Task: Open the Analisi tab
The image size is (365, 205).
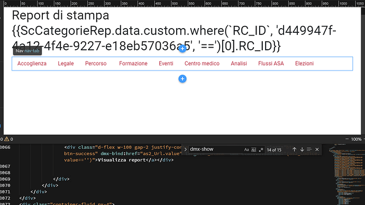Action: pyautogui.click(x=239, y=64)
